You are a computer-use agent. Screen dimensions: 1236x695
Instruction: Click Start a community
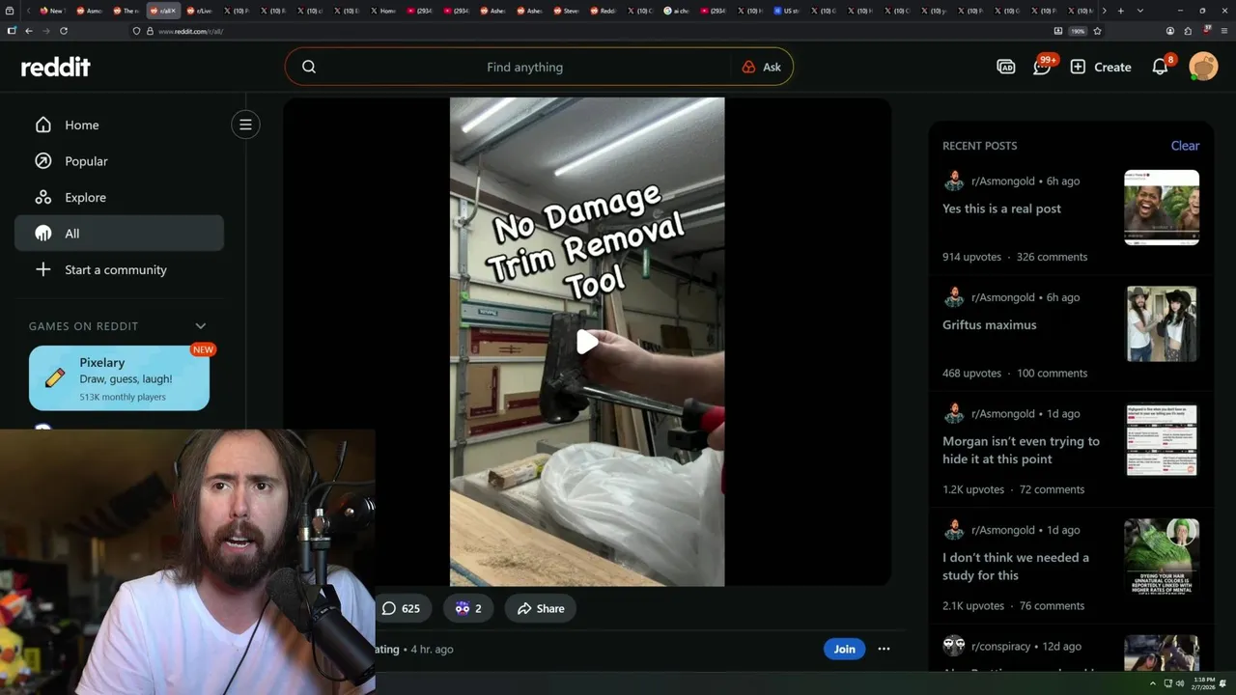coord(119,269)
